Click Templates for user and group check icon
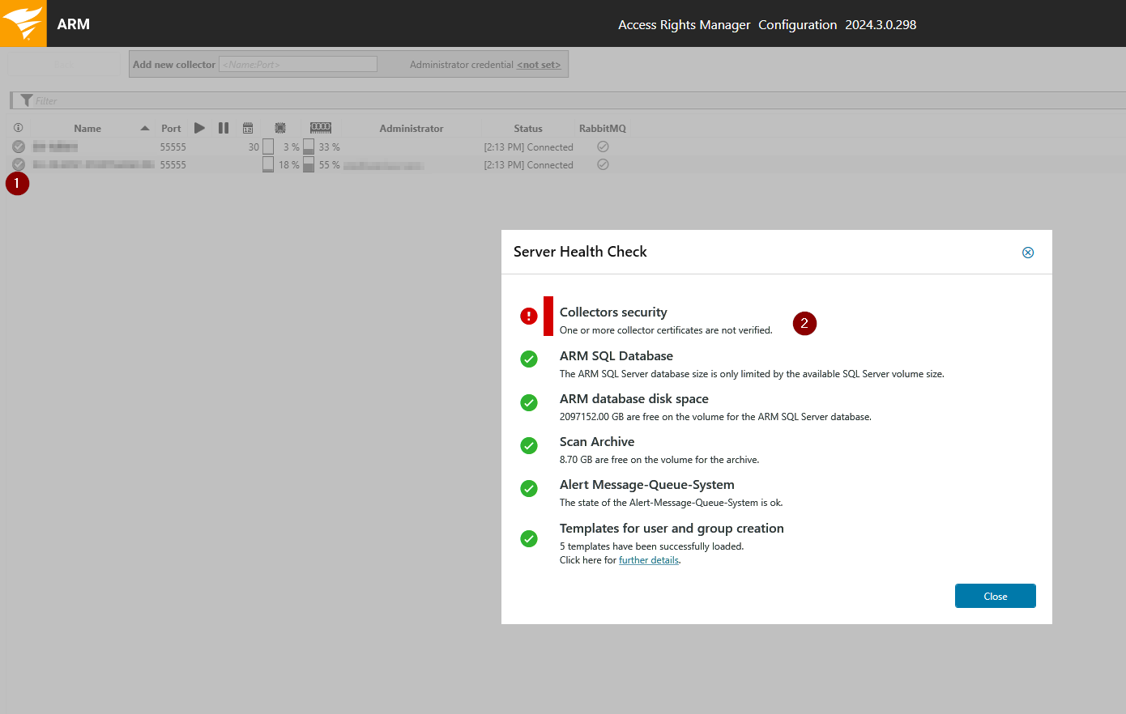This screenshot has height=714, width=1126. coord(529,538)
